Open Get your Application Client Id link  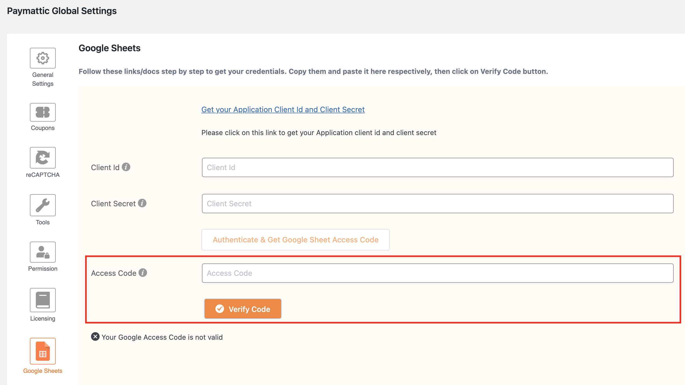point(283,109)
